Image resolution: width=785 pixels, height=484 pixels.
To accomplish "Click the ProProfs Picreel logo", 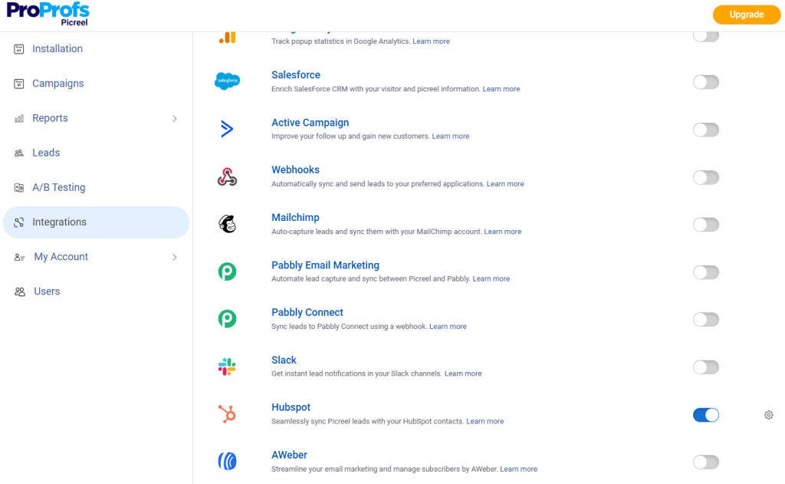I will pos(48,15).
